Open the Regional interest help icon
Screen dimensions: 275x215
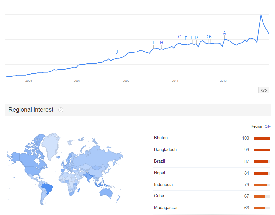(x=61, y=110)
